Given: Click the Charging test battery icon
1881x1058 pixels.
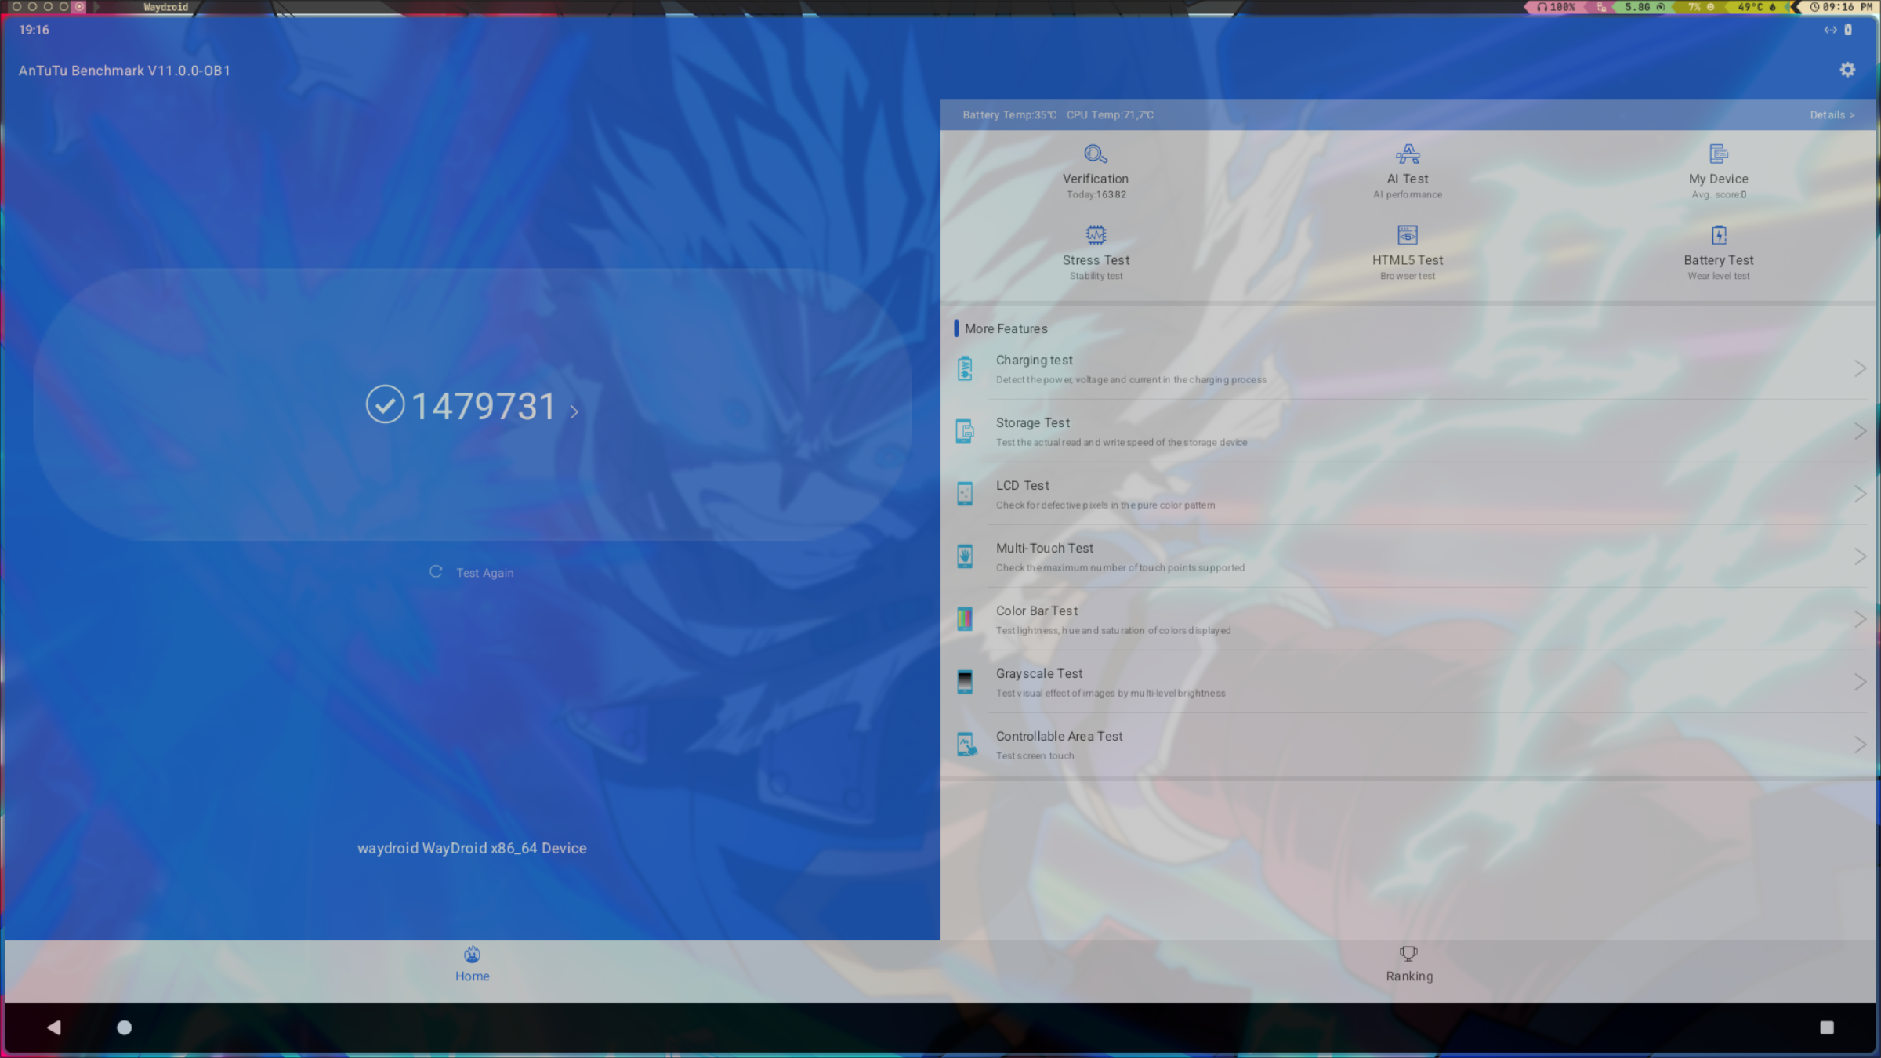Looking at the screenshot, I should coord(965,368).
